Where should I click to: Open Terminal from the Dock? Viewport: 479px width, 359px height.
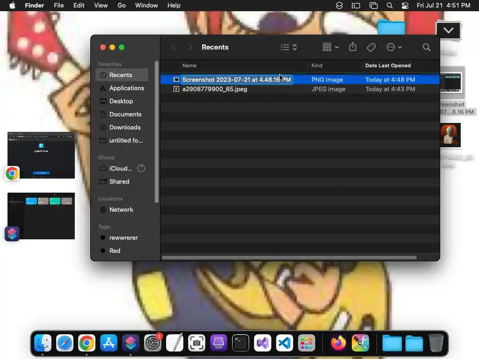coord(241,343)
